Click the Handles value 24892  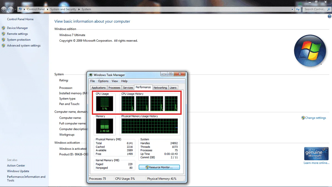(x=174, y=143)
